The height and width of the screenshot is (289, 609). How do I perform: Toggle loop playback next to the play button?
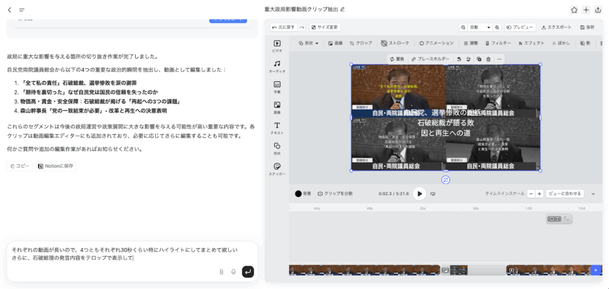pos(433,193)
